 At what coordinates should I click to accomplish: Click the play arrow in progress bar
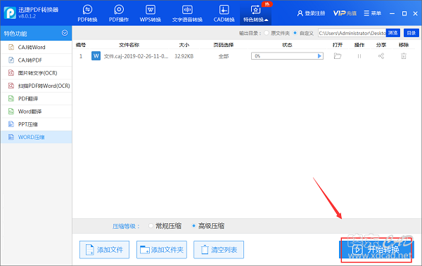point(319,56)
